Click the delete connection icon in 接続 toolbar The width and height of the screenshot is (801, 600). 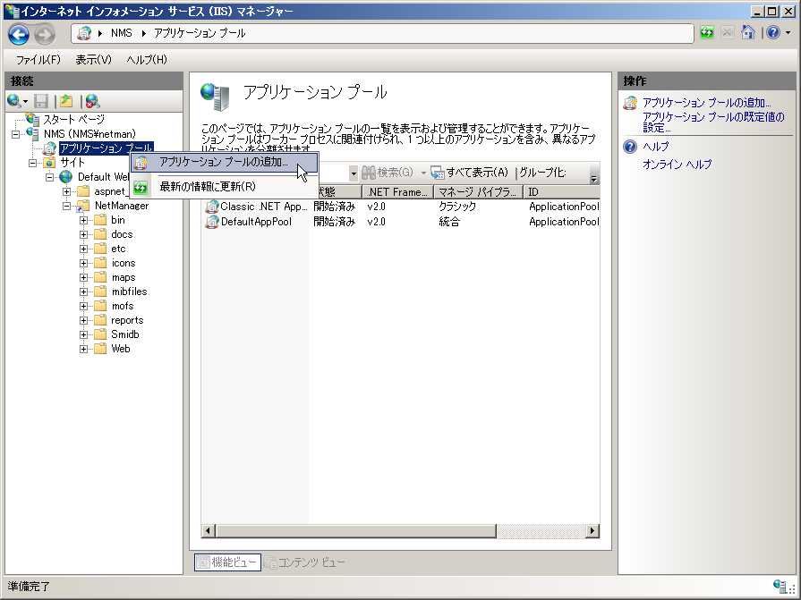[x=92, y=101]
